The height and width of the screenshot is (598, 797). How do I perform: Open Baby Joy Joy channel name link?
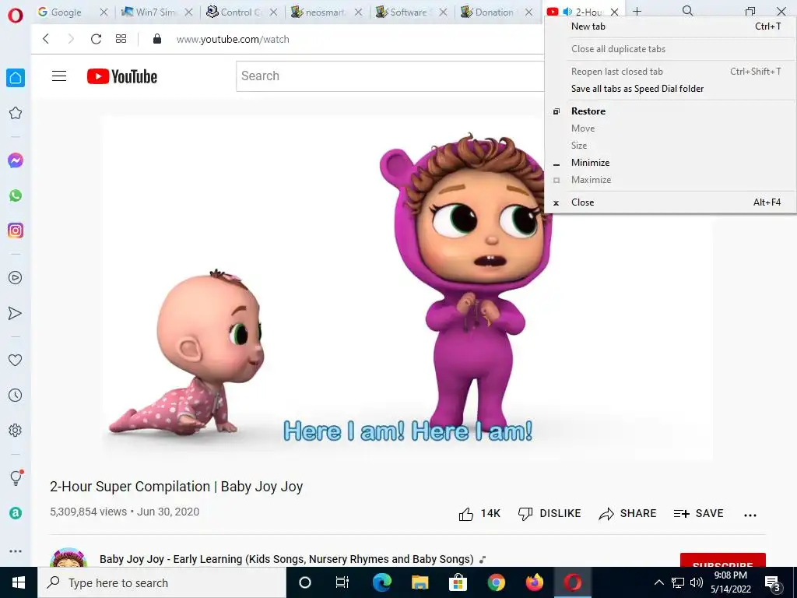(286, 559)
